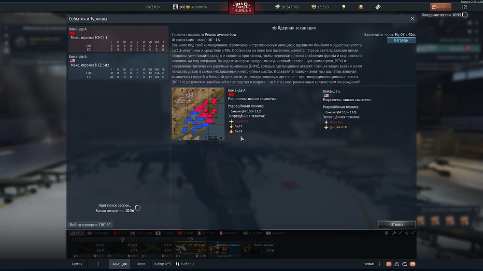Open server selection Выбор серверов: СНГ, ЕС

pyautogui.click(x=90, y=225)
